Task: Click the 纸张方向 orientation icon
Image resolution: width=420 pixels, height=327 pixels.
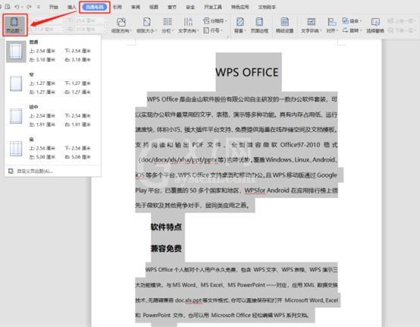Action: click(x=121, y=22)
